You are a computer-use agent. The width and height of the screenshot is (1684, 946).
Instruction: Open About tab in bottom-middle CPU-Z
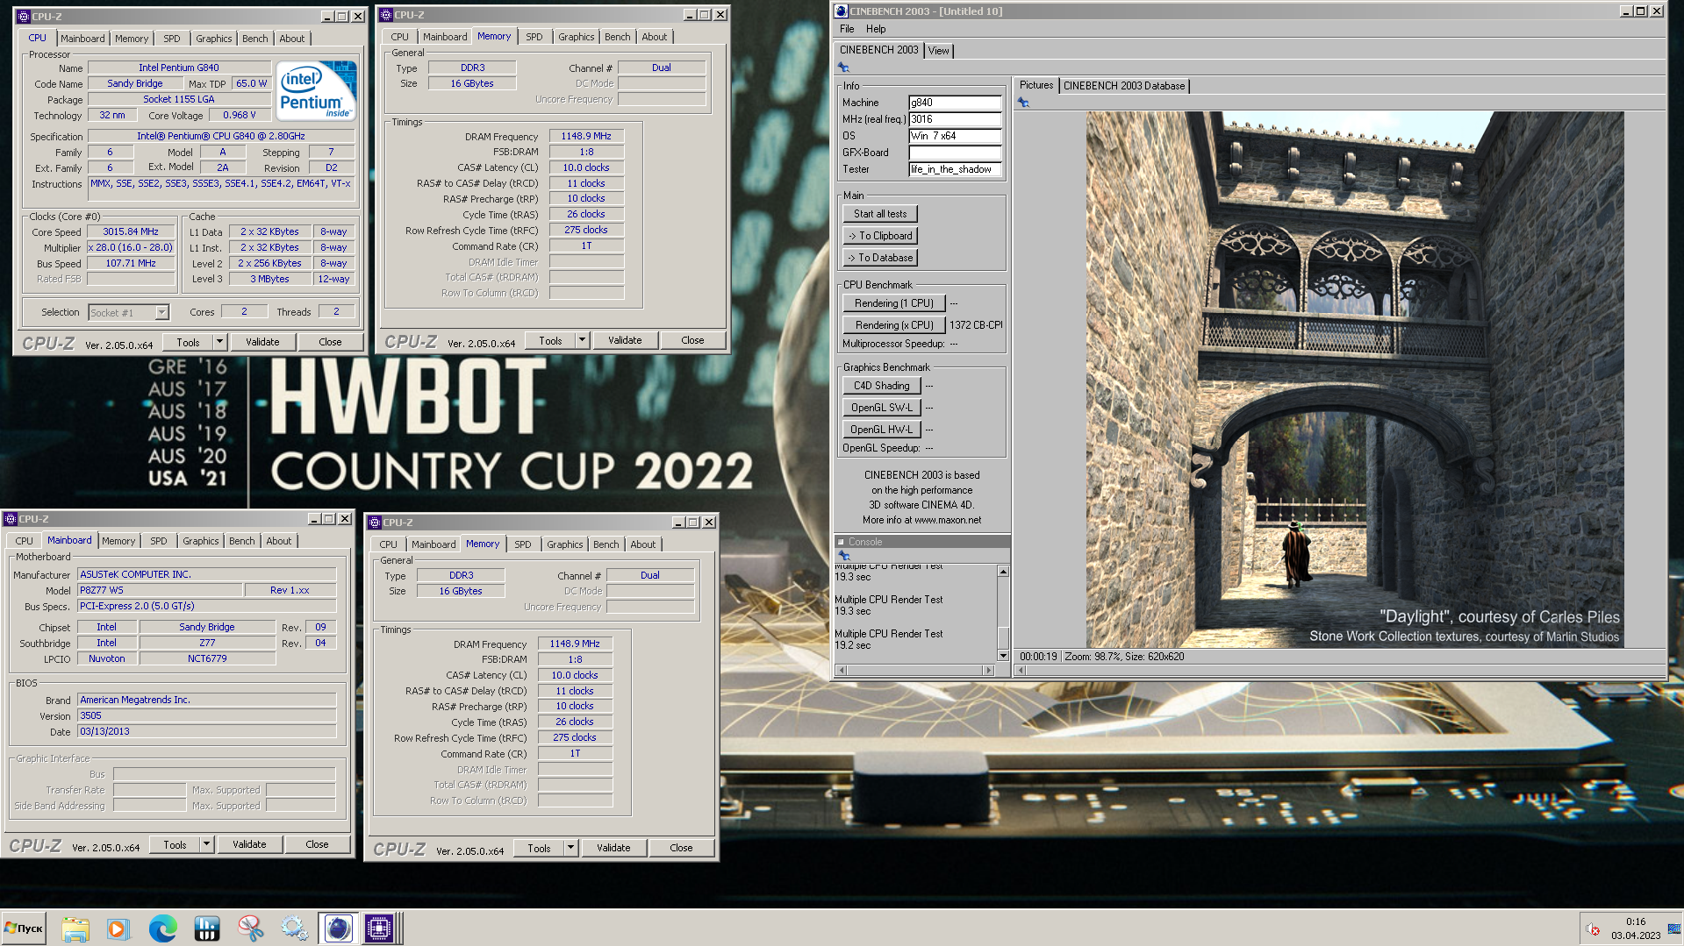pos(643,544)
